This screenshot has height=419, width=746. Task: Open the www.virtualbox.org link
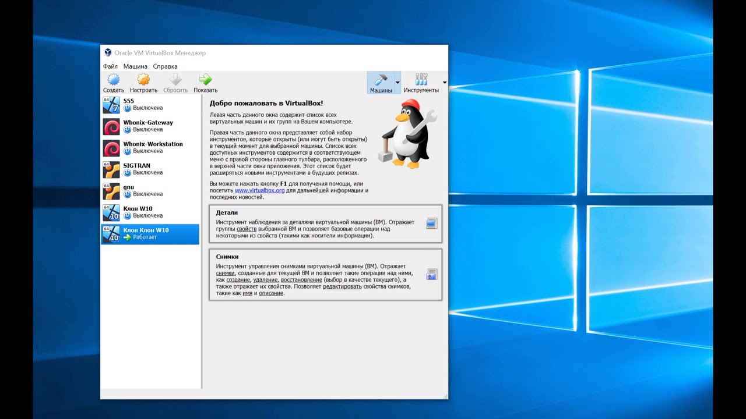259,190
